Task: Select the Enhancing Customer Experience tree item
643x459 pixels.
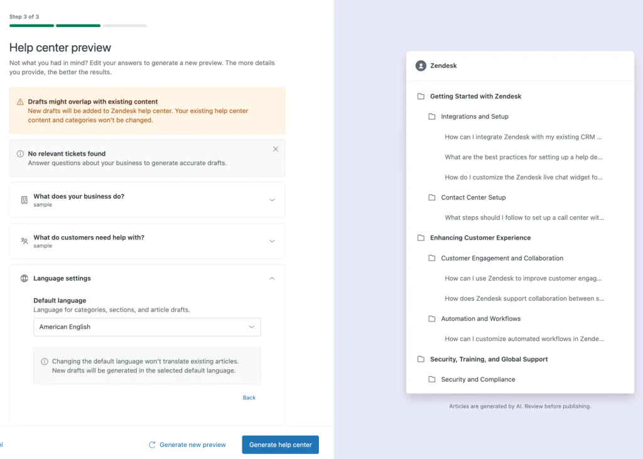Action: 481,237
